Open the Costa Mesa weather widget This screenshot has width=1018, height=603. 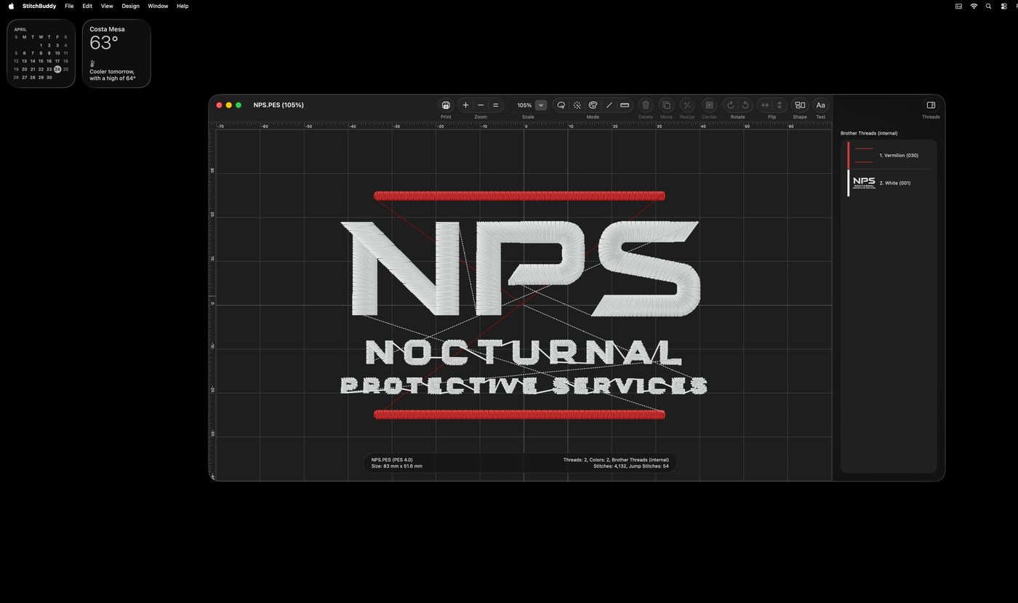pos(116,54)
